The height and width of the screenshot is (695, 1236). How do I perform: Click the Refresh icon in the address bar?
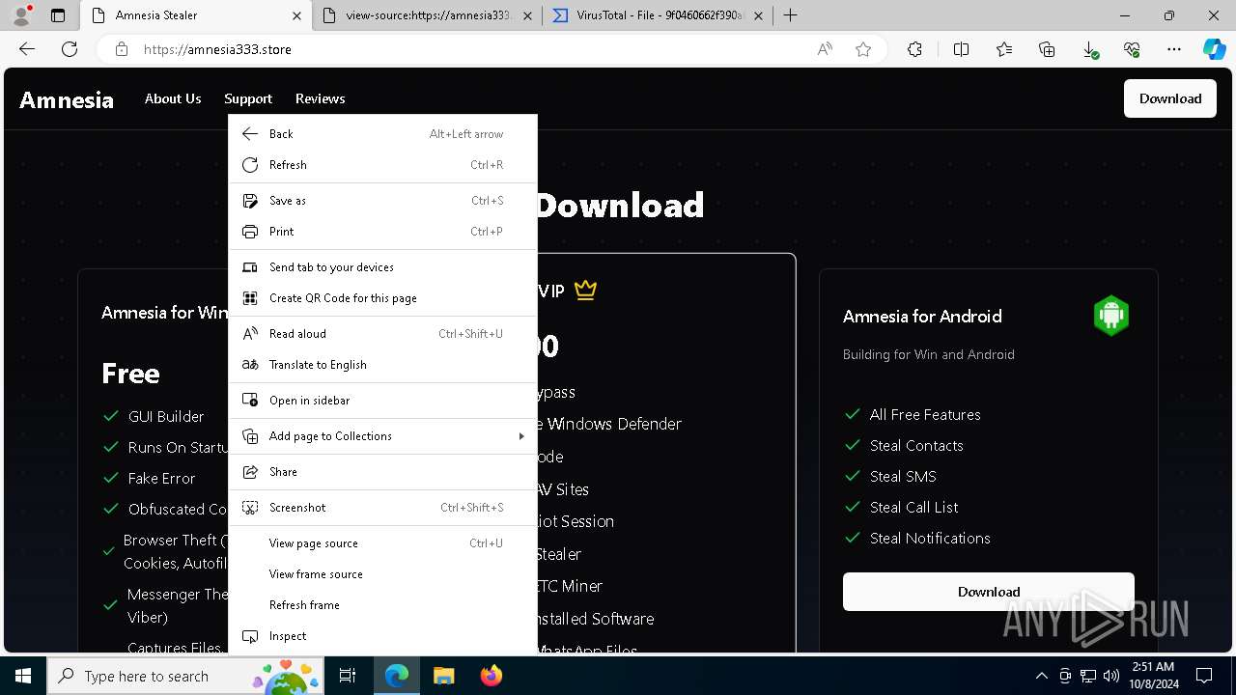pyautogui.click(x=70, y=49)
